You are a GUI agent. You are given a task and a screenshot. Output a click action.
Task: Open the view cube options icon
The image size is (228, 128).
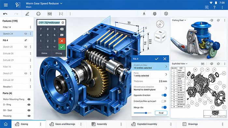click(x=166, y=14)
